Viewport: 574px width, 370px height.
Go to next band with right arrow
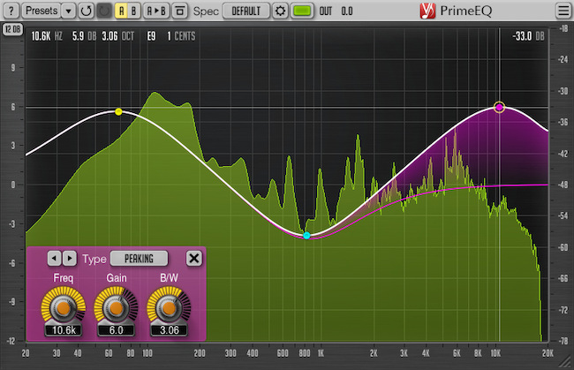pyautogui.click(x=70, y=259)
